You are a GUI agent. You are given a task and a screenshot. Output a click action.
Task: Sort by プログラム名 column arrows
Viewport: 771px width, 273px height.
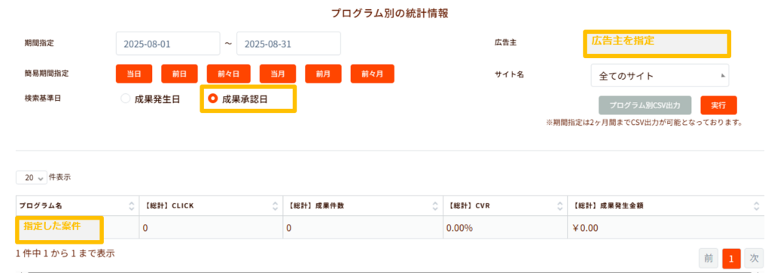click(x=131, y=206)
